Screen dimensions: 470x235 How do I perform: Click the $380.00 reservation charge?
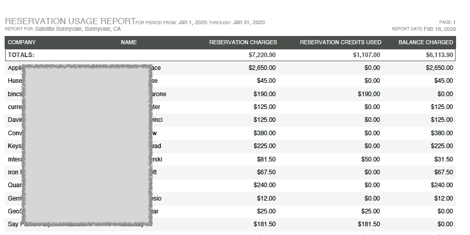264,133
